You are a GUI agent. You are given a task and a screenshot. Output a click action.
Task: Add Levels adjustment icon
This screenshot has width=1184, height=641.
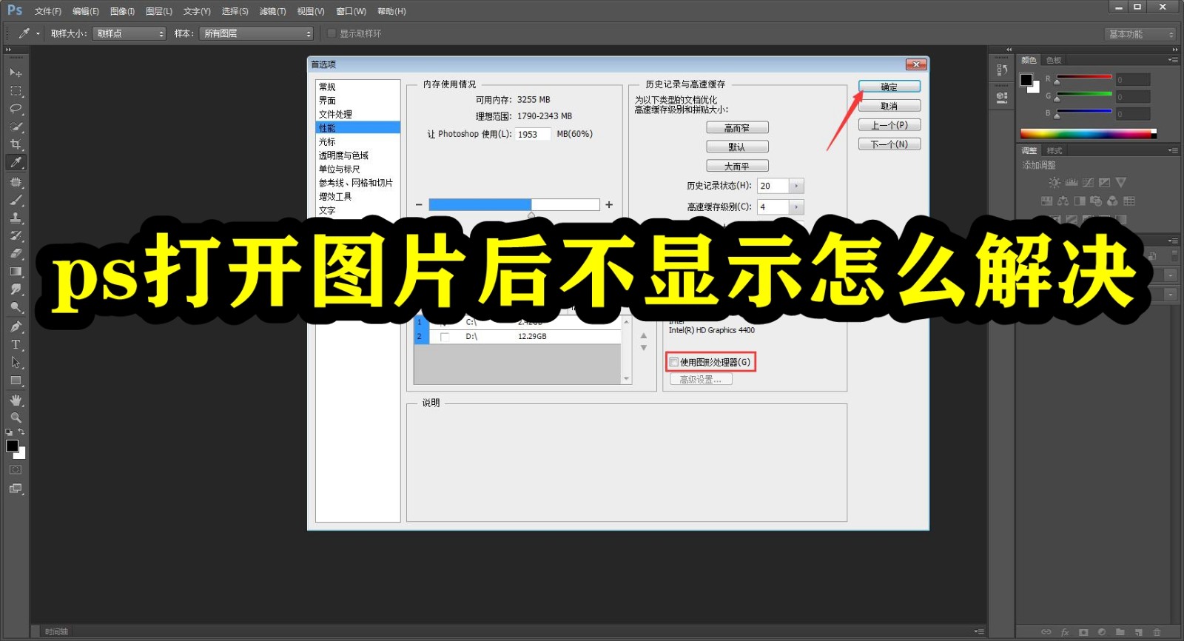[1072, 182]
